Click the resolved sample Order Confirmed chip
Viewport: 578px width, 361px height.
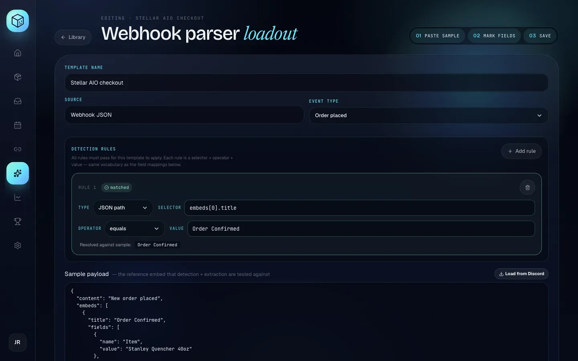[x=157, y=245]
